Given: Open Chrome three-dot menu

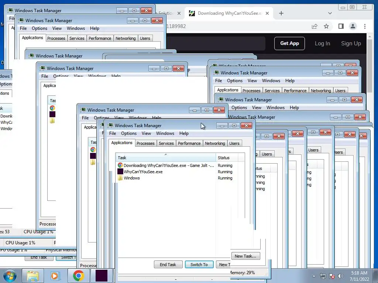Looking at the screenshot, I should (x=365, y=26).
